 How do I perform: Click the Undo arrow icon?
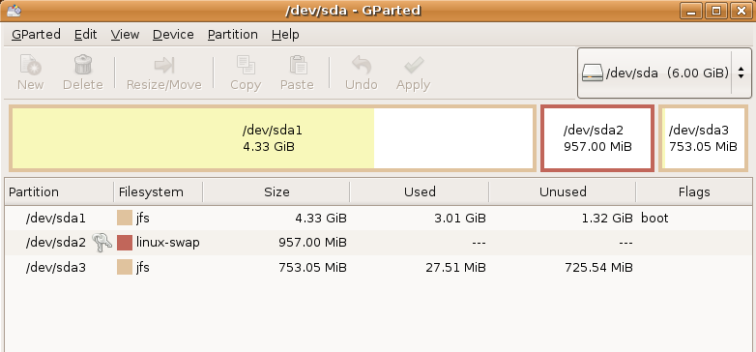coord(362,65)
